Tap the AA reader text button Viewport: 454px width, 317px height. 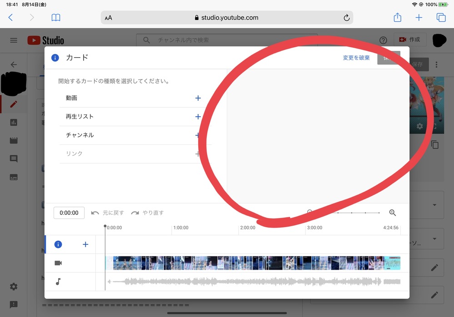click(108, 18)
